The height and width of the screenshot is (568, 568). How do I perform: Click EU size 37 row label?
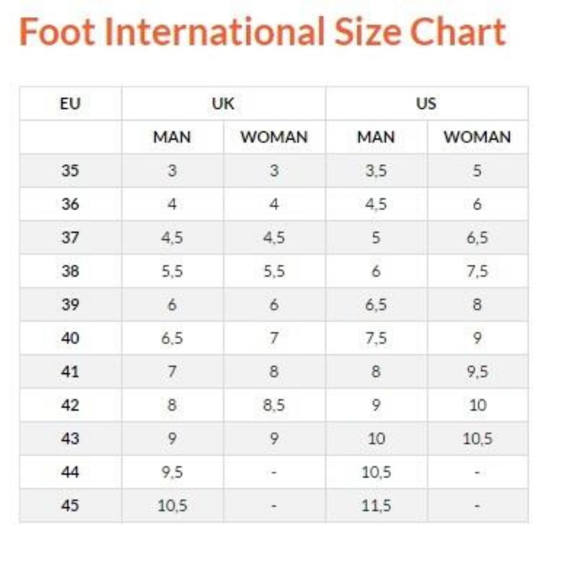[x=70, y=237]
